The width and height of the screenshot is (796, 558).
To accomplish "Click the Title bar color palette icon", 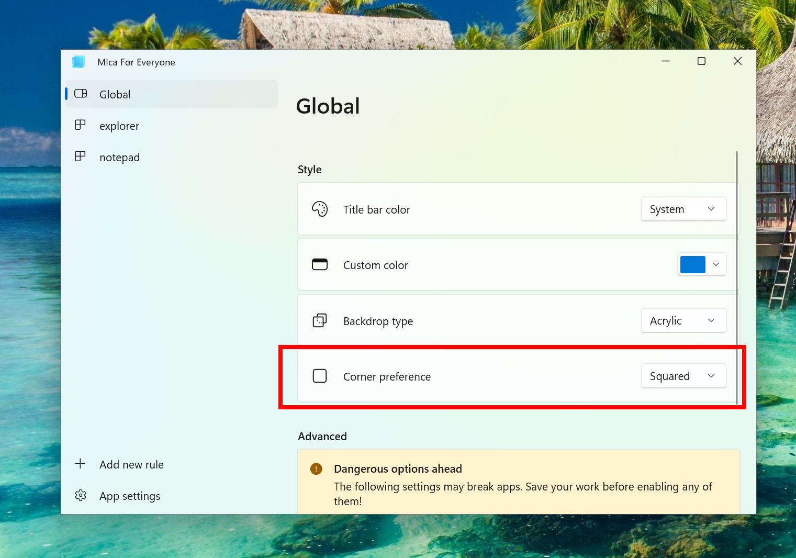I will point(320,209).
